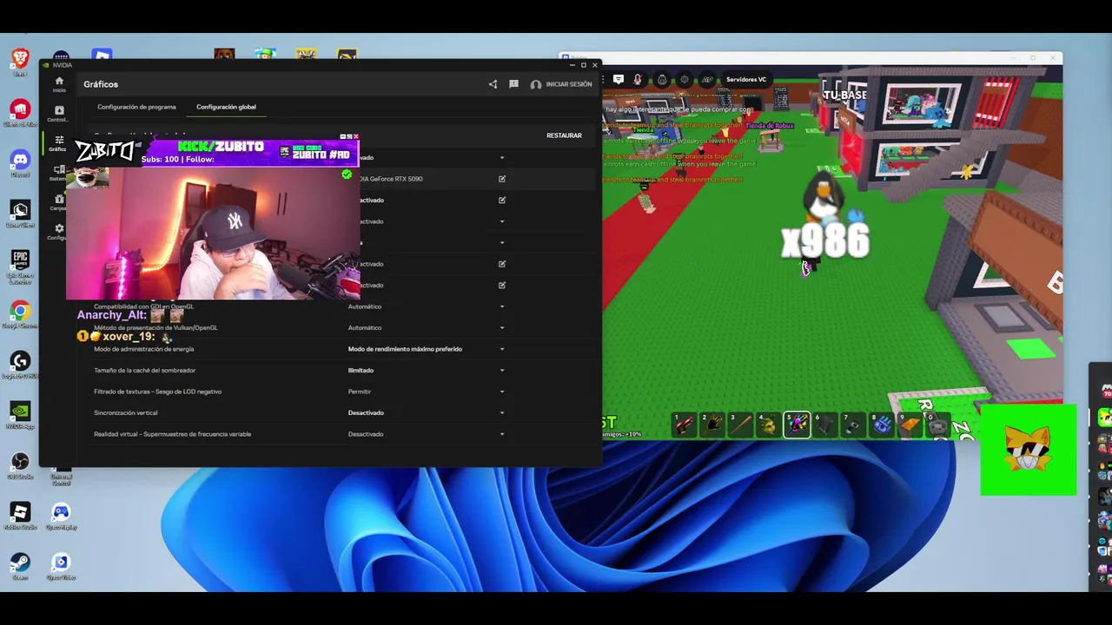Select hotbar slot 9 orange item
The width and height of the screenshot is (1112, 625).
point(910,424)
